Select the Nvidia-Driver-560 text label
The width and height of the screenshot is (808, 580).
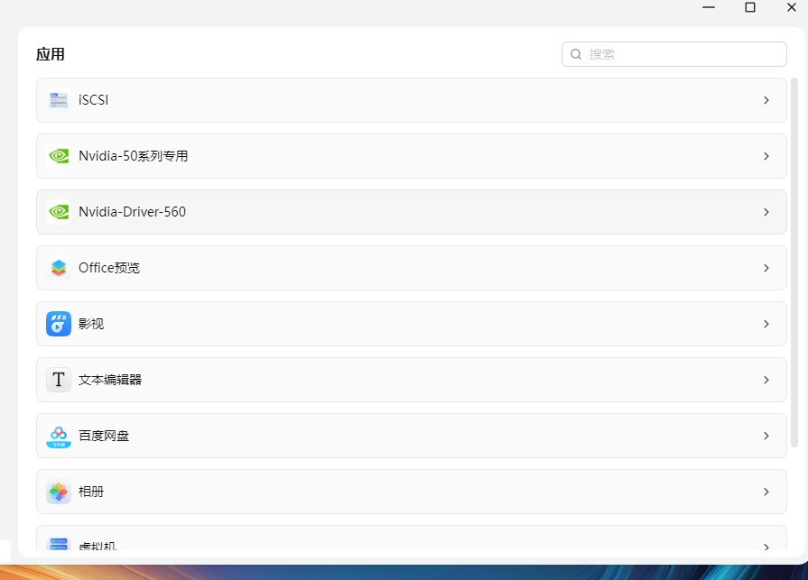(132, 212)
